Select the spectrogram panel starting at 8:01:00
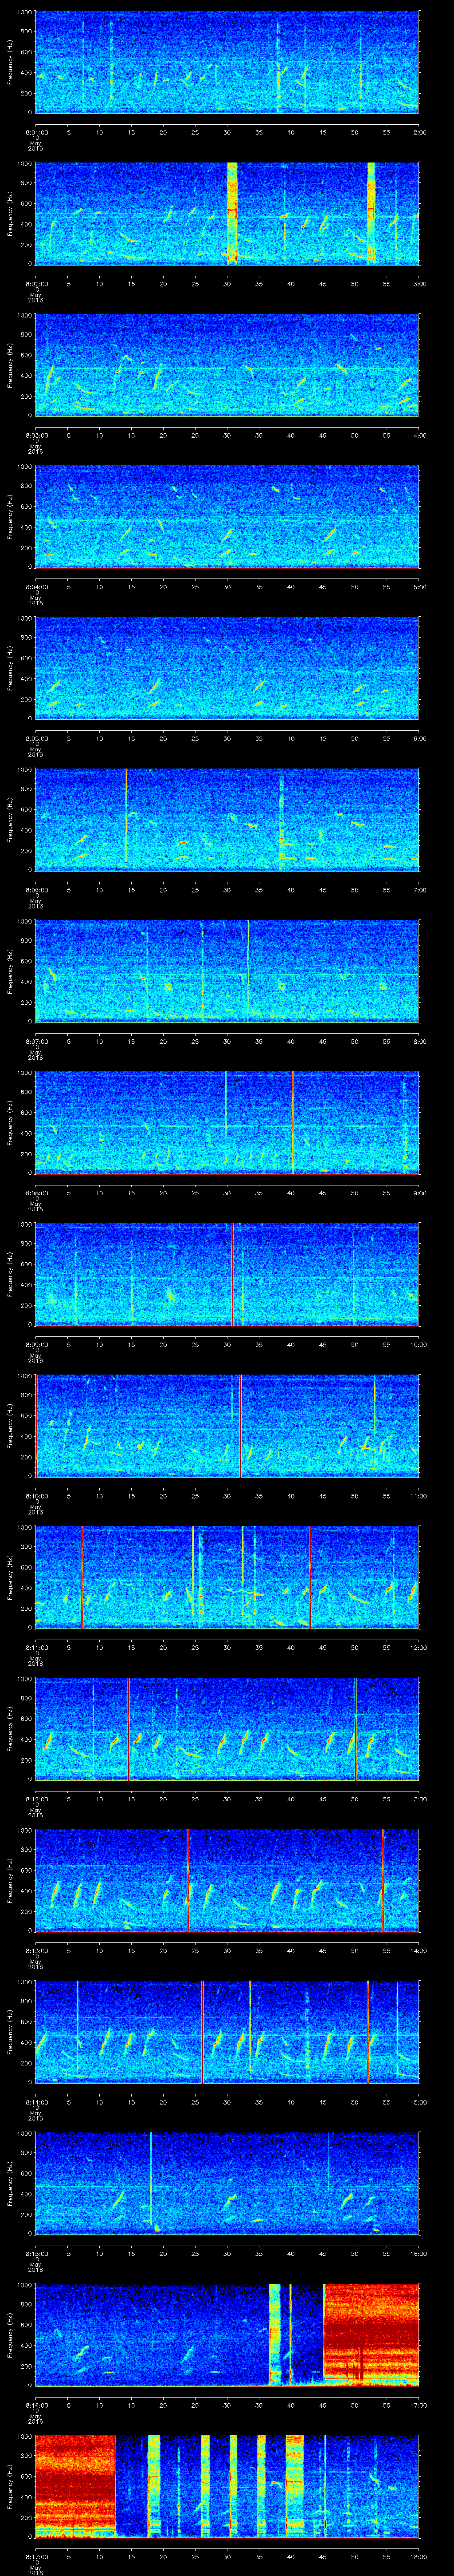This screenshot has height=2576, width=454. click(227, 62)
